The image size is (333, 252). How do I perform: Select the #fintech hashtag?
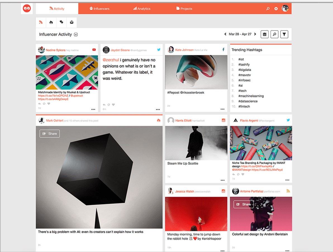[x=244, y=106]
